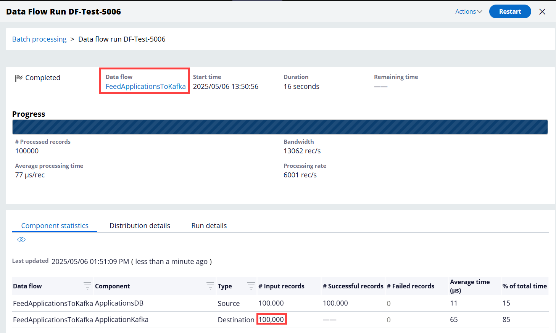Screen dimensions: 556x333
Task: Open filter icon on Type column
Action: click(x=251, y=286)
